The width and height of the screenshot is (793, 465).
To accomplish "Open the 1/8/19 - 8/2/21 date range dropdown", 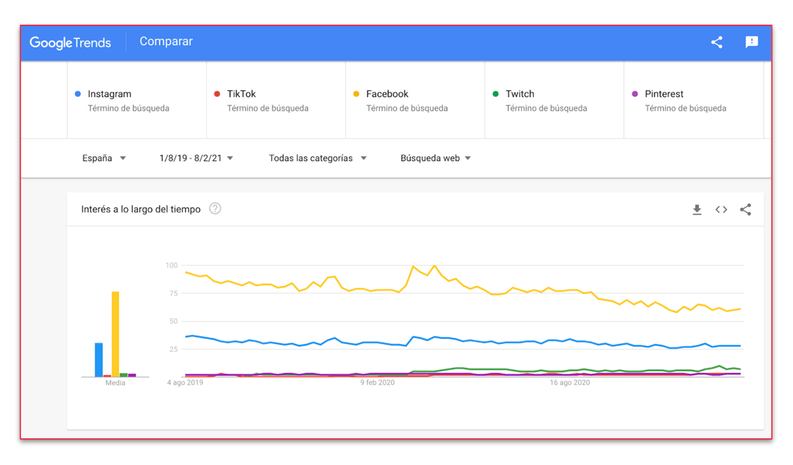I will pyautogui.click(x=196, y=158).
